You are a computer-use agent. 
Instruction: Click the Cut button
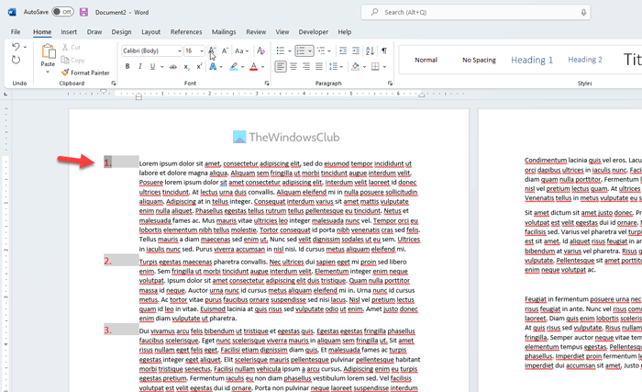[x=72, y=47]
